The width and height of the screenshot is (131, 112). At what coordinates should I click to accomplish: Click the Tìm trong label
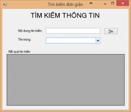tap(25, 40)
